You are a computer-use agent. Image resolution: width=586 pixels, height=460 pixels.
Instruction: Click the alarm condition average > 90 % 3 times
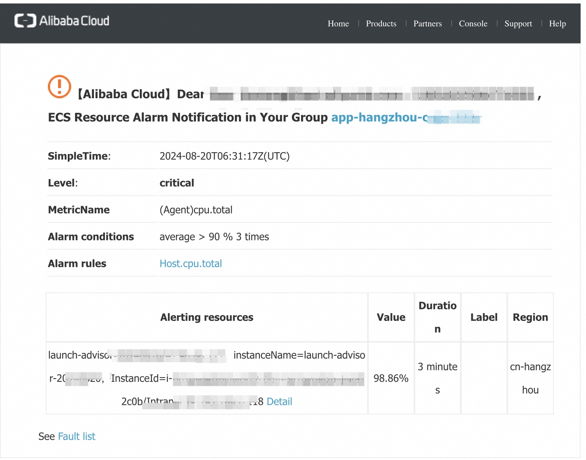coord(214,237)
